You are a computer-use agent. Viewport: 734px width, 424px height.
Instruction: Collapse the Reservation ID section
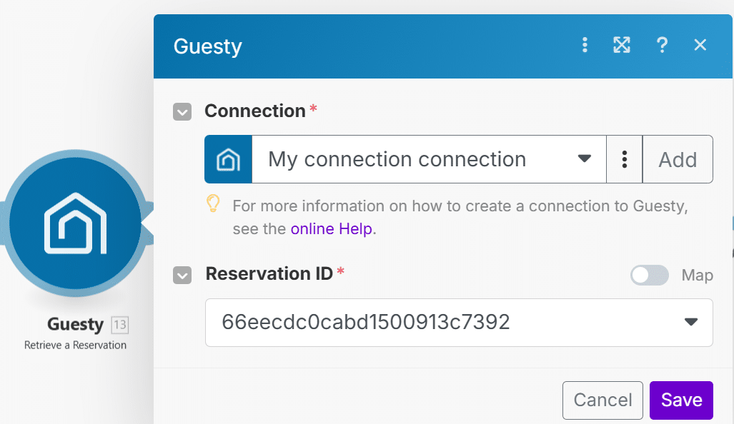[182, 275]
